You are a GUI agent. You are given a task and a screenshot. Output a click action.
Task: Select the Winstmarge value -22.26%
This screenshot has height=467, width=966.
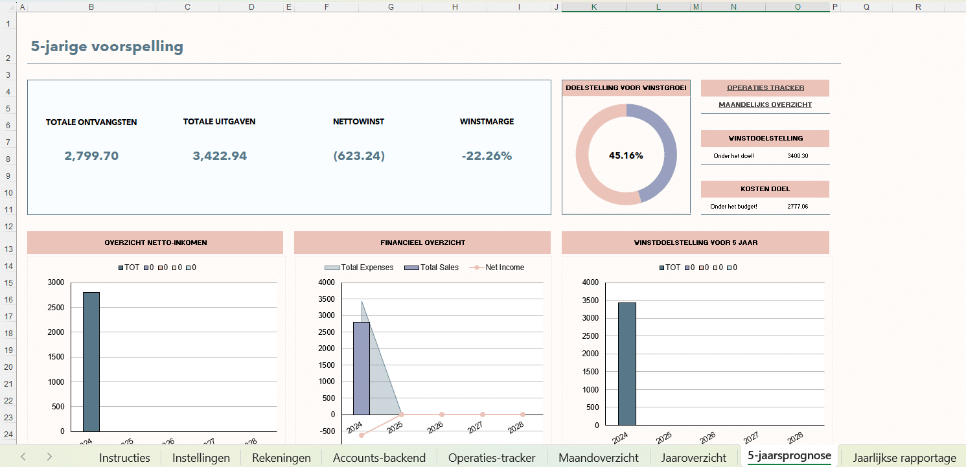click(x=487, y=156)
